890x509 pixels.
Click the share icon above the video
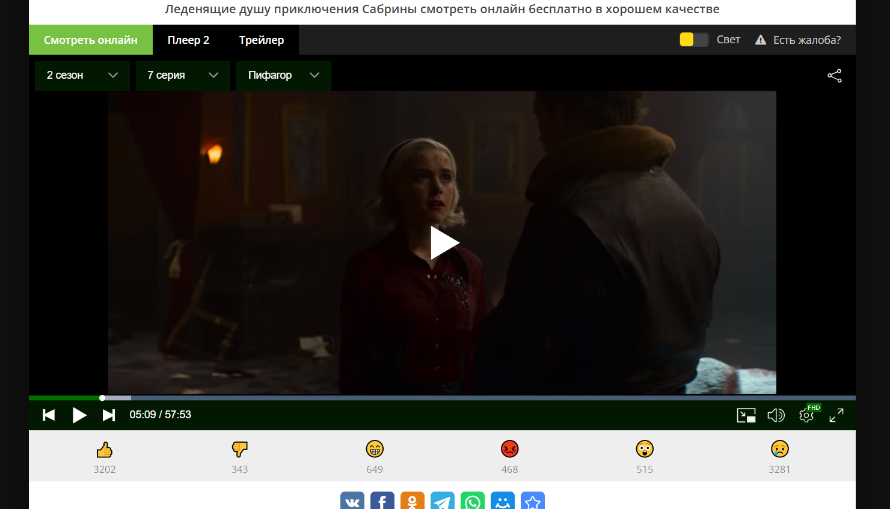[x=834, y=76]
